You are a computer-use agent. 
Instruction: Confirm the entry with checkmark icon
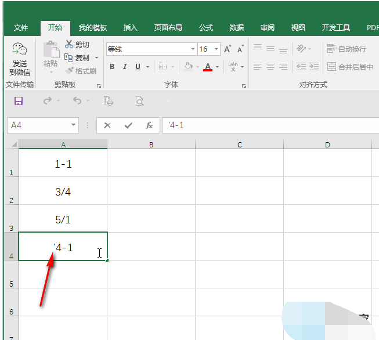pos(128,125)
